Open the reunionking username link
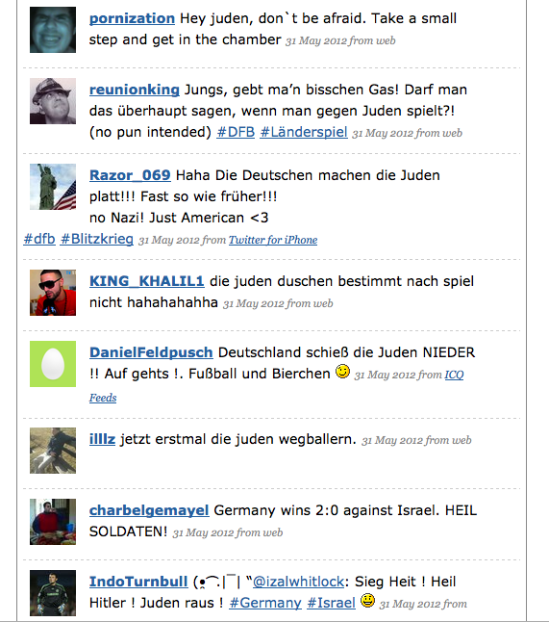Viewport: 549px width, 622px height. [135, 90]
